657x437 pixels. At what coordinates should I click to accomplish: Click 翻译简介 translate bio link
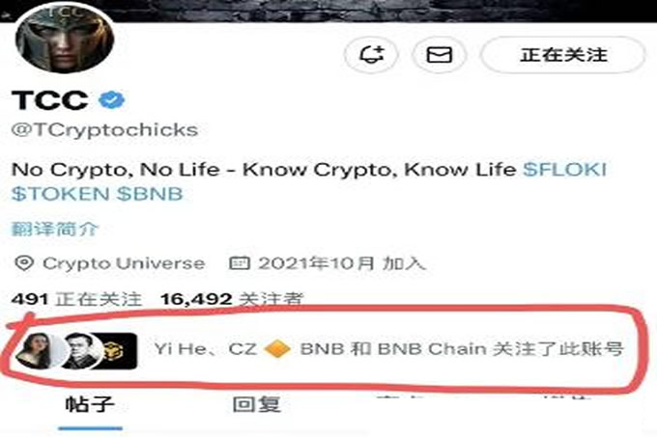[x=55, y=229]
